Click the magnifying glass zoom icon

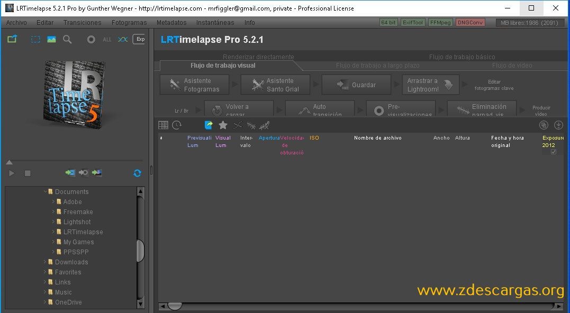67,39
